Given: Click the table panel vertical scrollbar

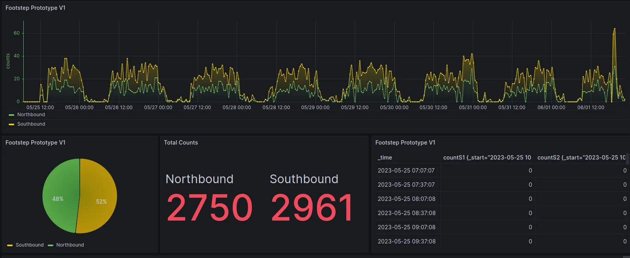Looking at the screenshot, I should 628,158.
